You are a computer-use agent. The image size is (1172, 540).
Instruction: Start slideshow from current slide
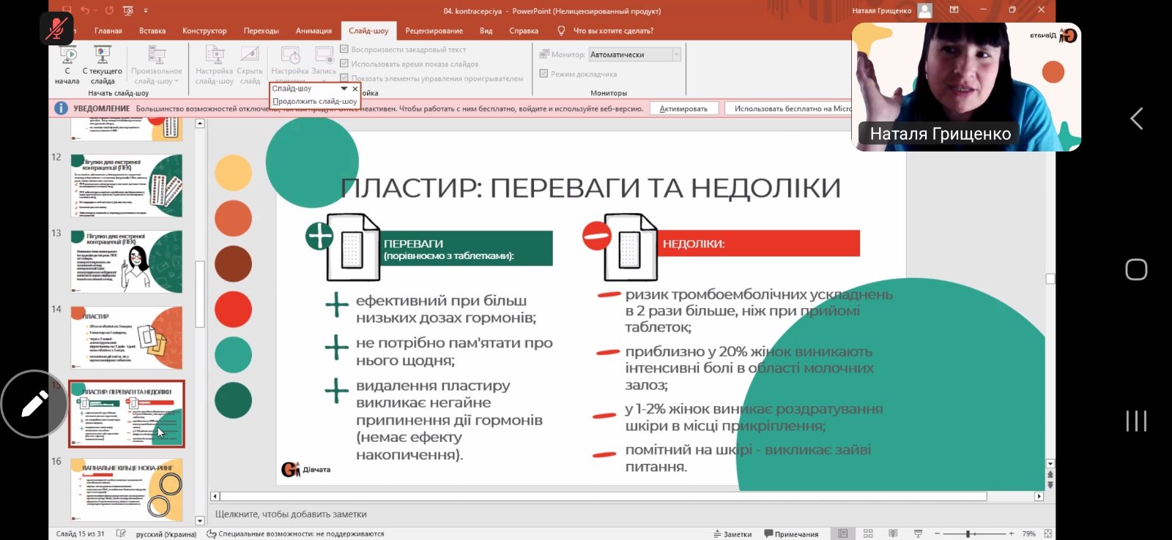[x=103, y=64]
